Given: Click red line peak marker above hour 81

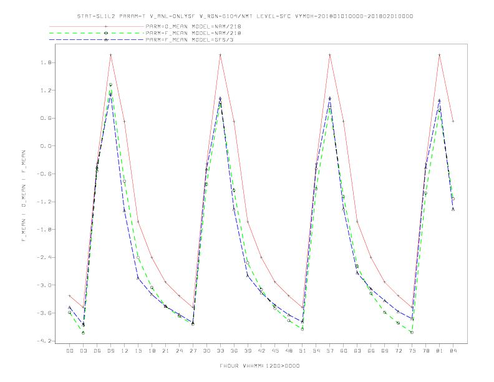Looking at the screenshot, I should tap(440, 55).
